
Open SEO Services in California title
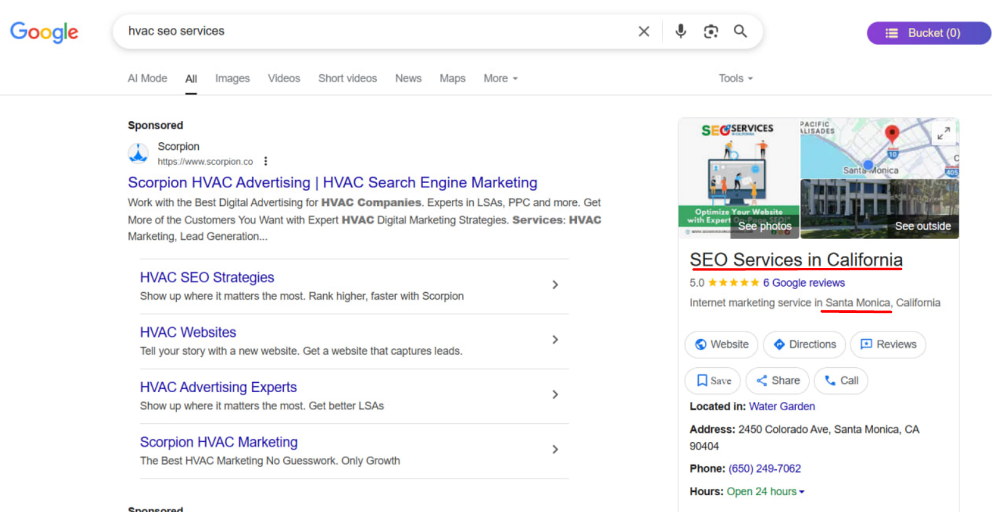[x=796, y=260]
